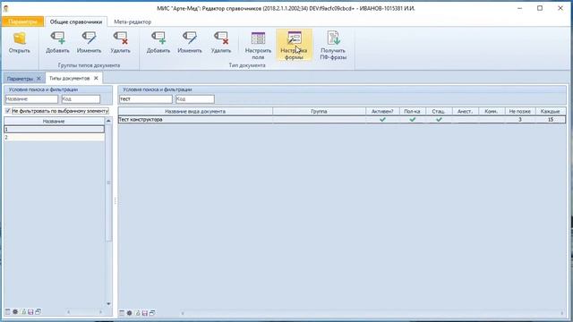Select the Тест конструктора row
The height and width of the screenshot is (322, 573).
pyautogui.click(x=342, y=119)
